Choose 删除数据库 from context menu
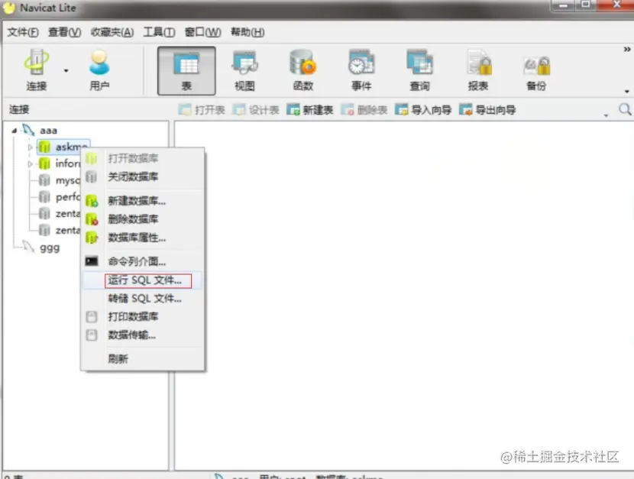This screenshot has height=479, width=634. coord(142,219)
